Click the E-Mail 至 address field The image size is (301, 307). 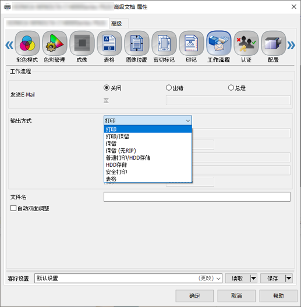(228, 100)
